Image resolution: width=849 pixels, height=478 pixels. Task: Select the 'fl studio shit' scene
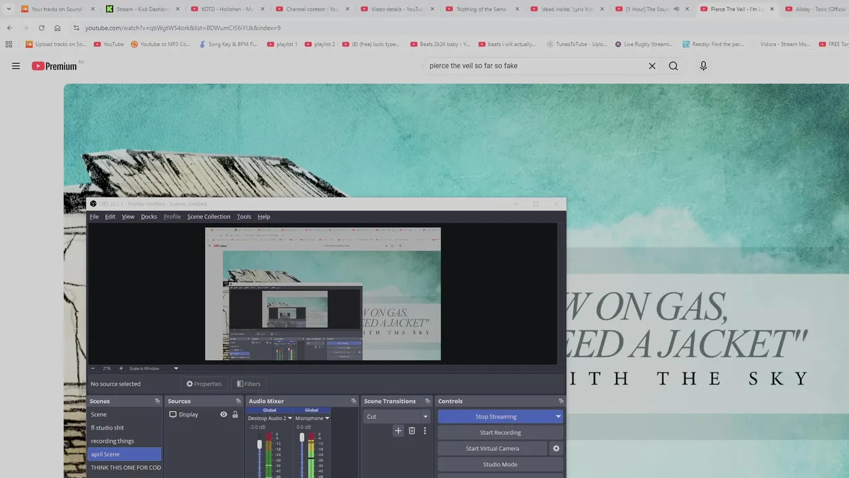(125, 428)
